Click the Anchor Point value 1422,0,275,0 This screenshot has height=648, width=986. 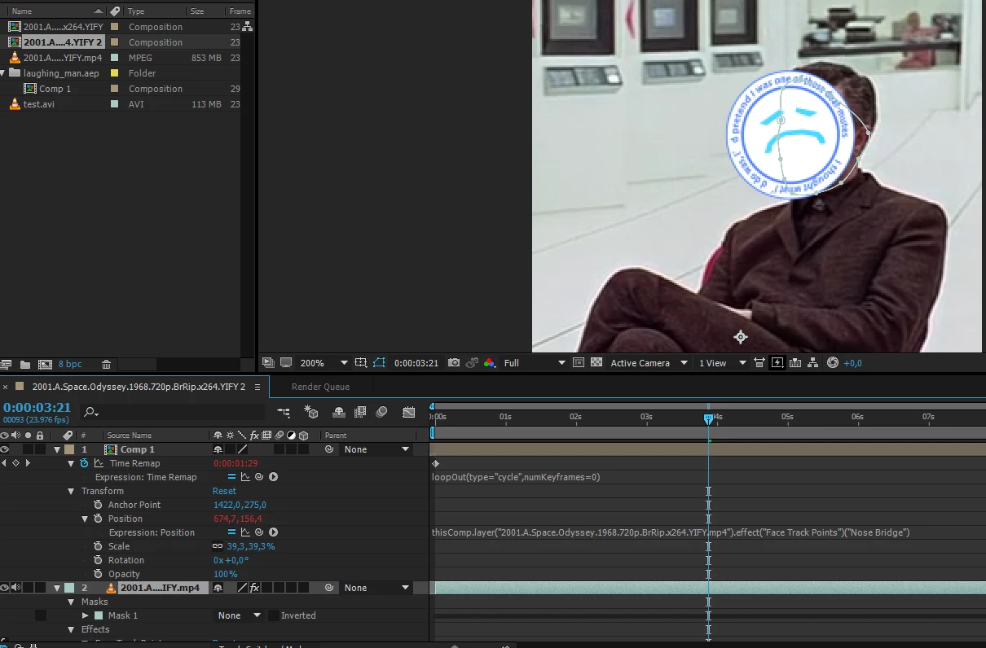coord(240,505)
